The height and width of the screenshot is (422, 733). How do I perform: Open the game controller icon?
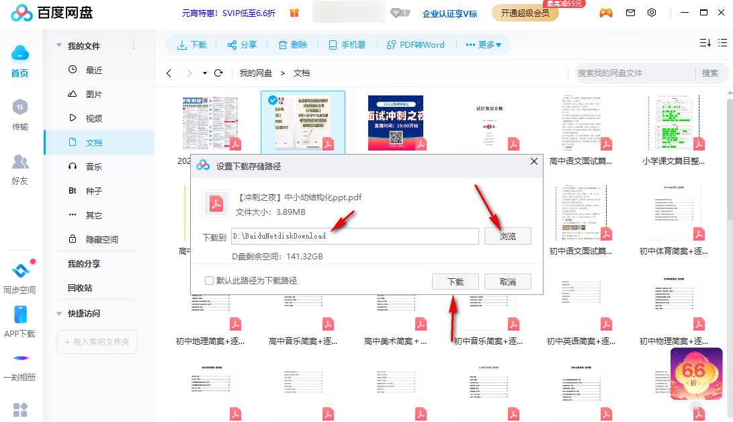click(606, 13)
